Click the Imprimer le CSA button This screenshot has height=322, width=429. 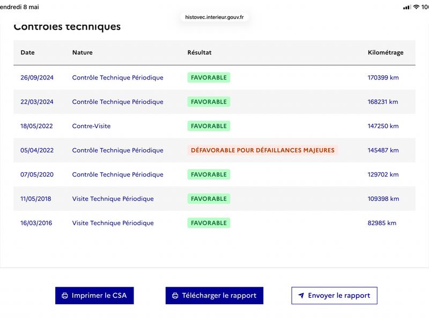94,296
